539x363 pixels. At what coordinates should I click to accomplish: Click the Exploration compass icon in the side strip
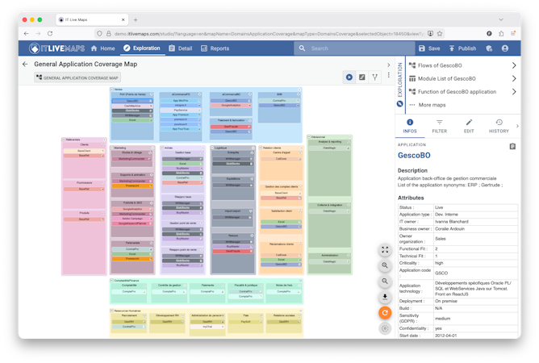(399, 103)
